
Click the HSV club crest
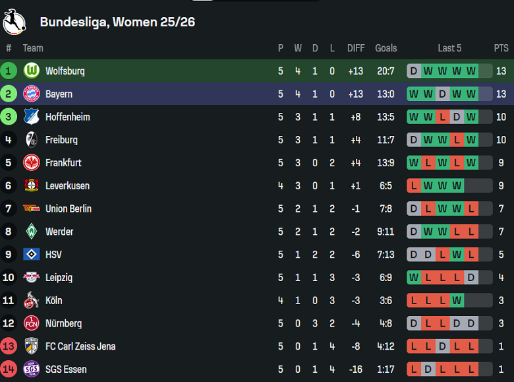tap(32, 254)
